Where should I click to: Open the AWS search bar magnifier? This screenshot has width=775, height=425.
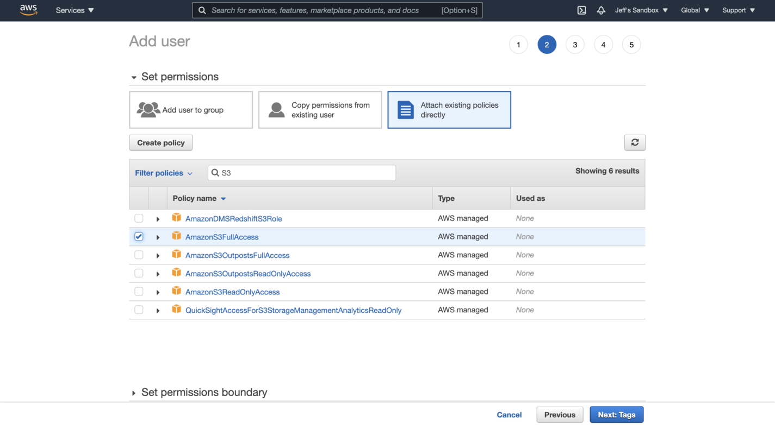point(202,10)
